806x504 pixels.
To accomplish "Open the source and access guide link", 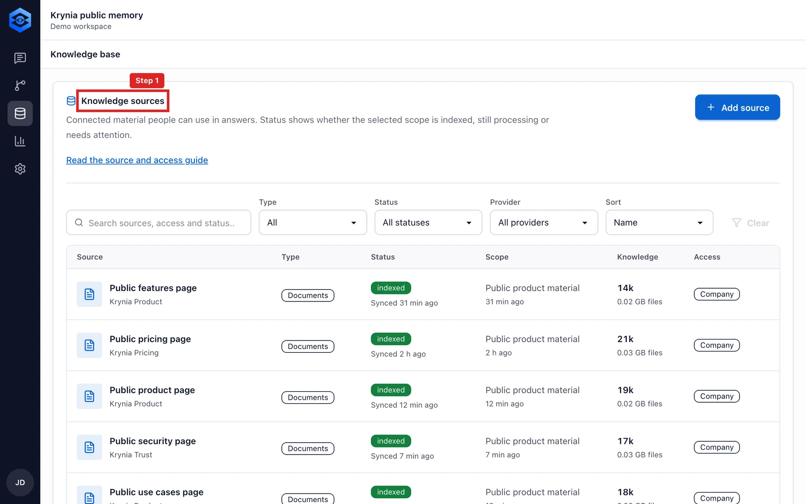I will (x=137, y=160).
